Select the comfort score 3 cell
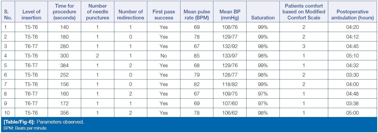 click(x=304, y=46)
